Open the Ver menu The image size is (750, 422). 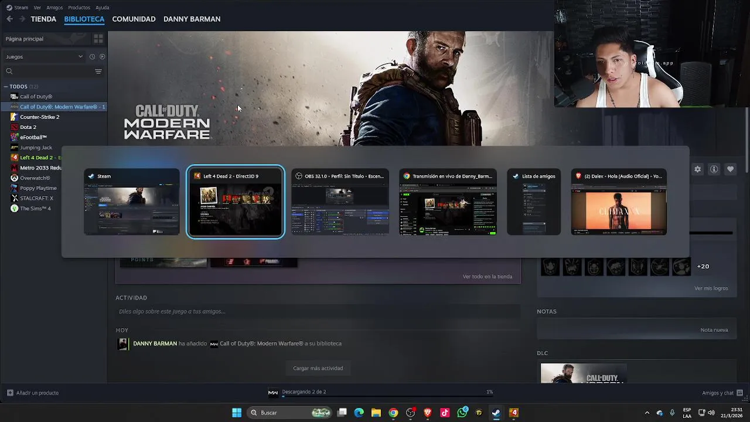tap(37, 8)
